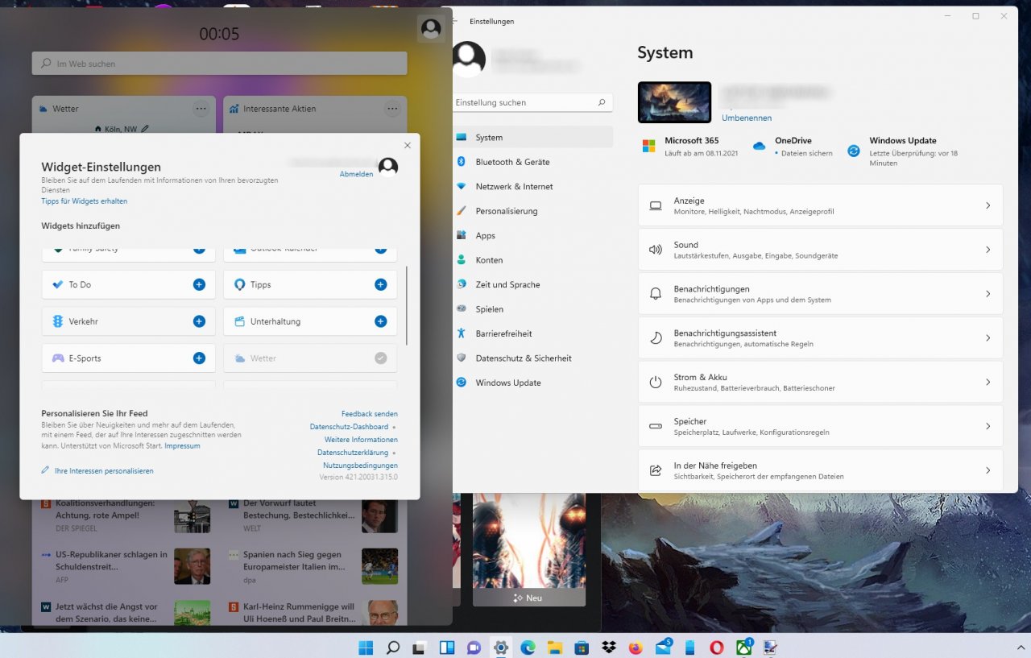1031x658 pixels.
Task: Open the Benachrichtigungen row chevron
Action: [988, 294]
